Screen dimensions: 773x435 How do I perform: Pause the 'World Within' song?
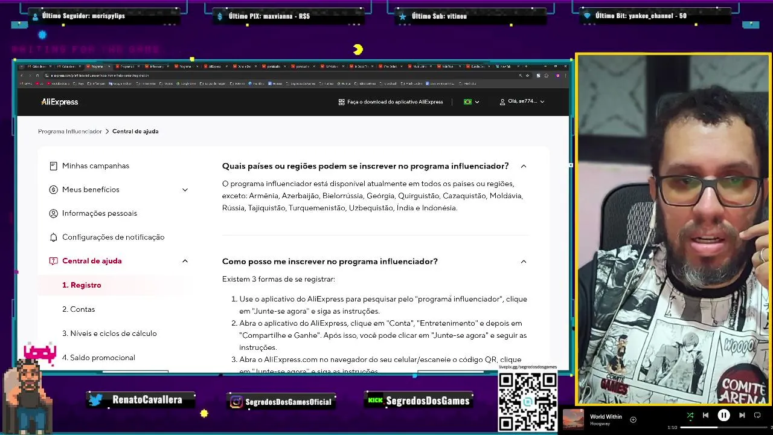[x=723, y=415]
